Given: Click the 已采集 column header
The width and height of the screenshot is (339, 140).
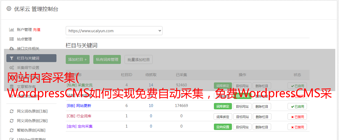Looking at the screenshot, I should (x=181, y=75).
